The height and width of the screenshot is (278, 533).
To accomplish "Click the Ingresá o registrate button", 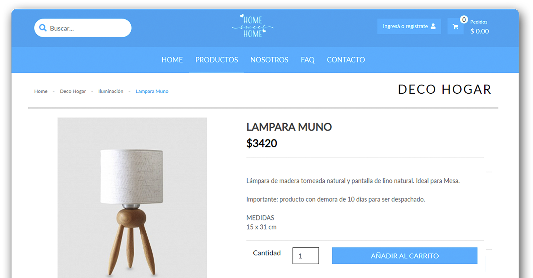I will click(409, 26).
